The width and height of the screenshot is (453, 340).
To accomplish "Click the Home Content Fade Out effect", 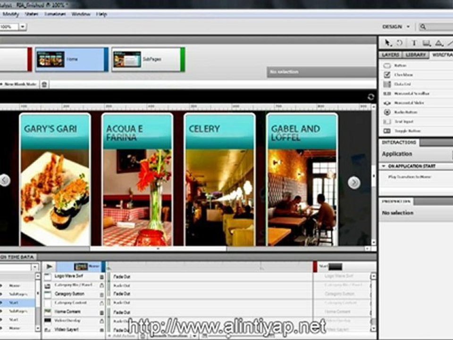I will [122, 313].
